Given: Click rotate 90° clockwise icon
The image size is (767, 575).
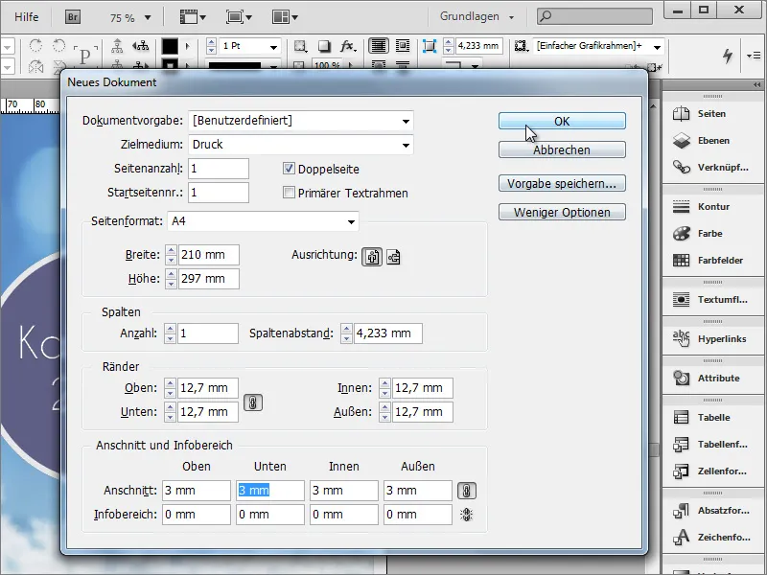Looking at the screenshot, I should [35, 45].
